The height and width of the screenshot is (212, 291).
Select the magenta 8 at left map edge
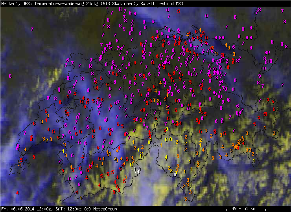pos(10,76)
